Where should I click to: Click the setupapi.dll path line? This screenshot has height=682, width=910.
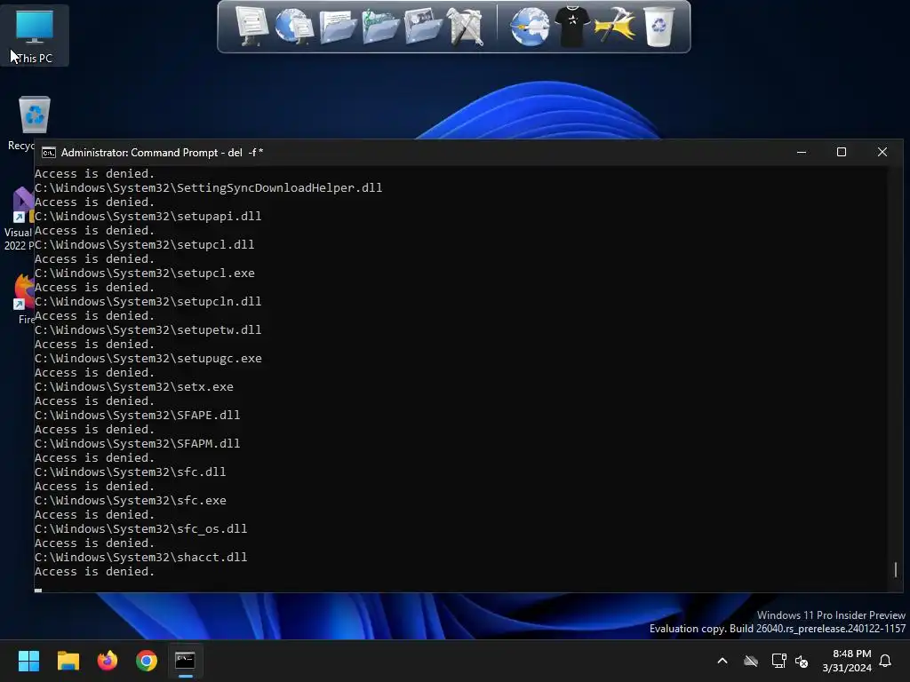[x=148, y=217]
